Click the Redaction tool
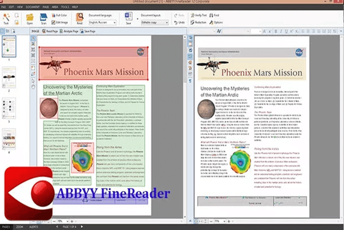344x230 pixels. 198,23
